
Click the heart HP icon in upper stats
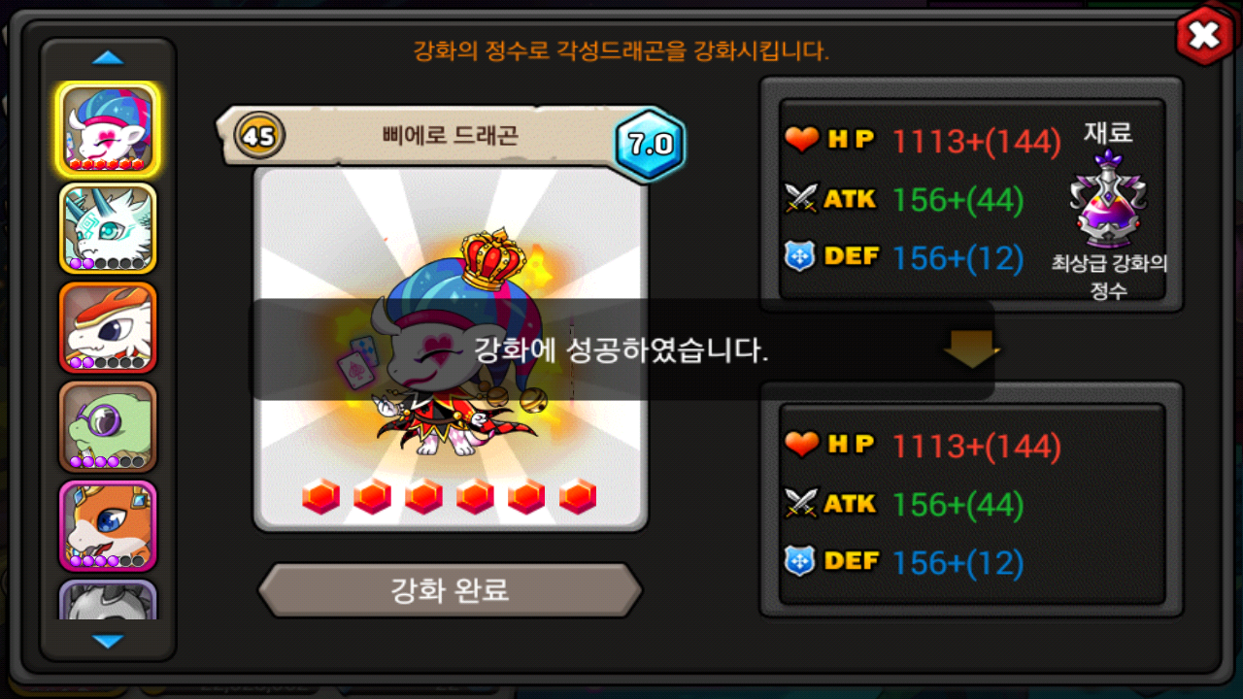(802, 141)
